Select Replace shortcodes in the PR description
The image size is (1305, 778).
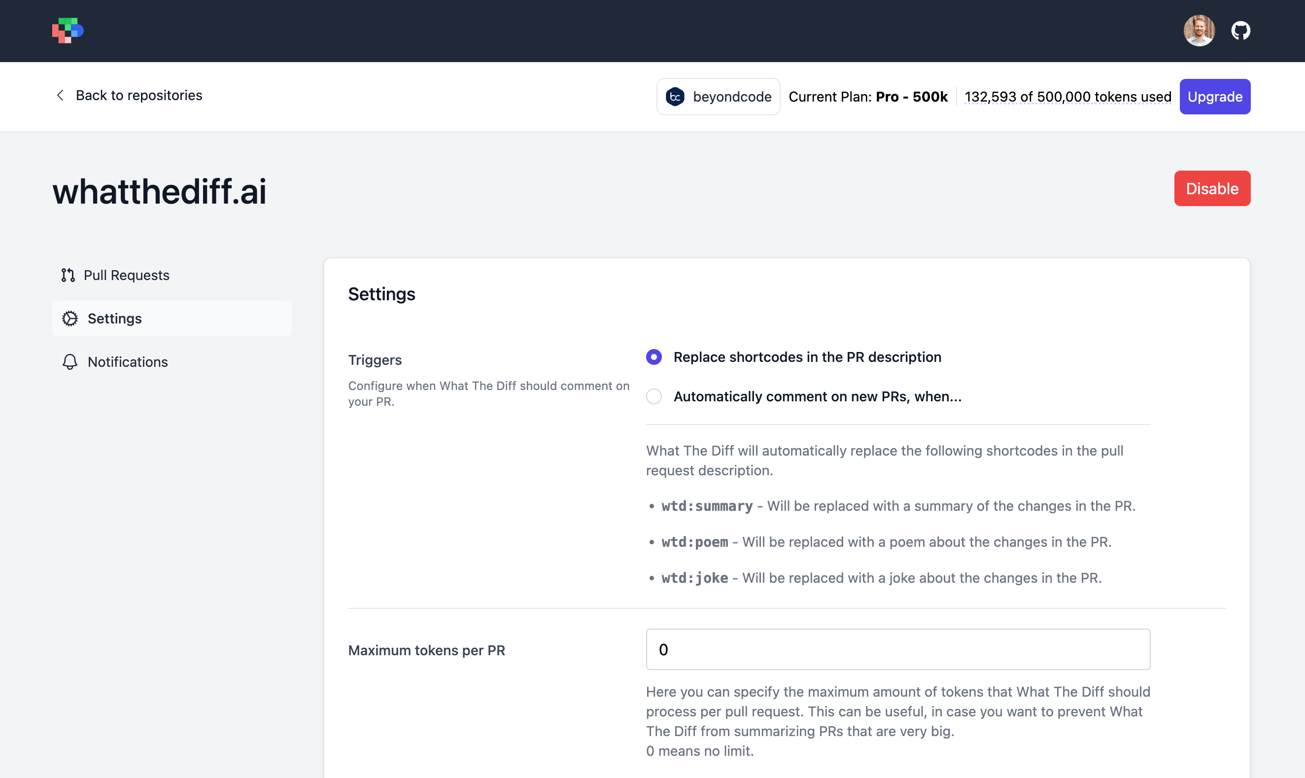[x=654, y=357]
